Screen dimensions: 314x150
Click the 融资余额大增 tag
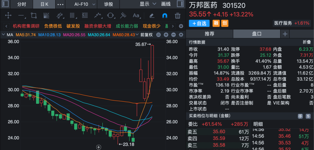pos(98,26)
